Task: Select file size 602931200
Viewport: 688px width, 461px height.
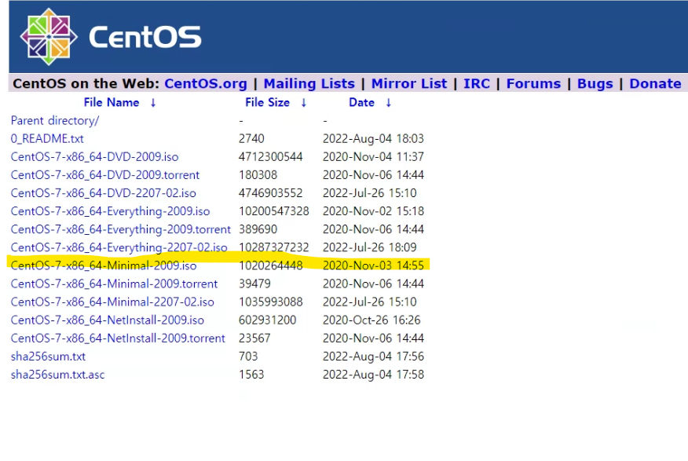Action: tap(268, 320)
